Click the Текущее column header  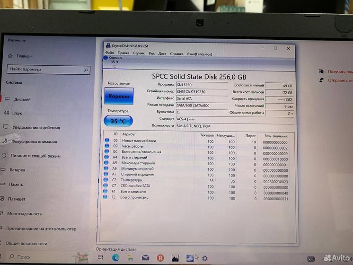pos(207,135)
